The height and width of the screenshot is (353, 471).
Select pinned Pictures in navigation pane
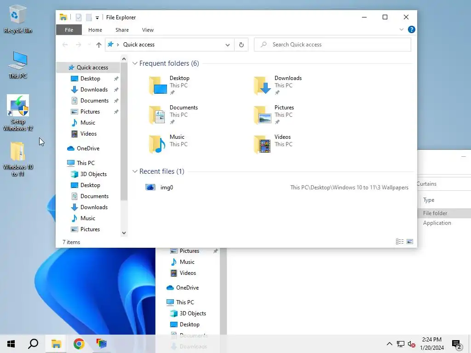pyautogui.click(x=90, y=112)
